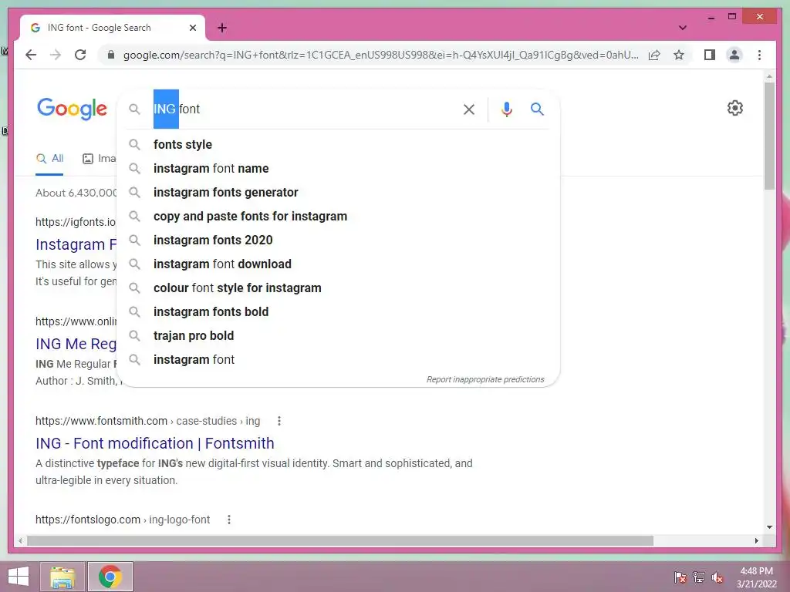
Task: Open options for the fontslogo.com result
Action: point(228,520)
